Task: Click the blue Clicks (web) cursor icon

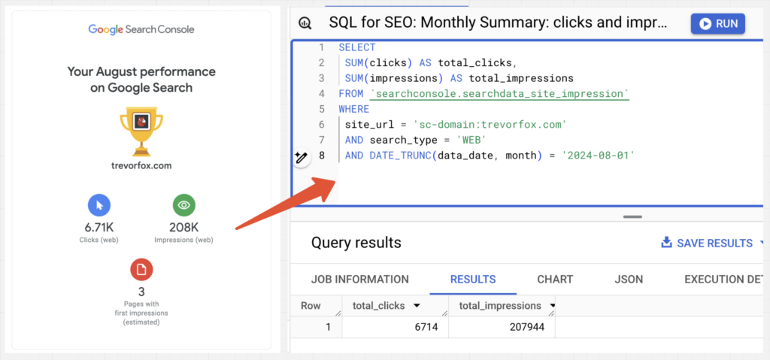Action: point(99,205)
